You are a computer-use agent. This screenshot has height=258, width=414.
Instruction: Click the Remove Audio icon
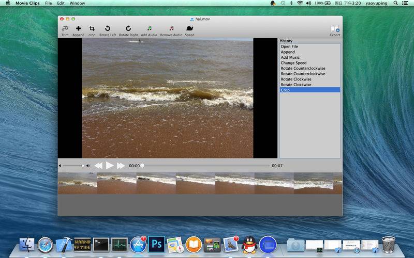[x=171, y=30]
